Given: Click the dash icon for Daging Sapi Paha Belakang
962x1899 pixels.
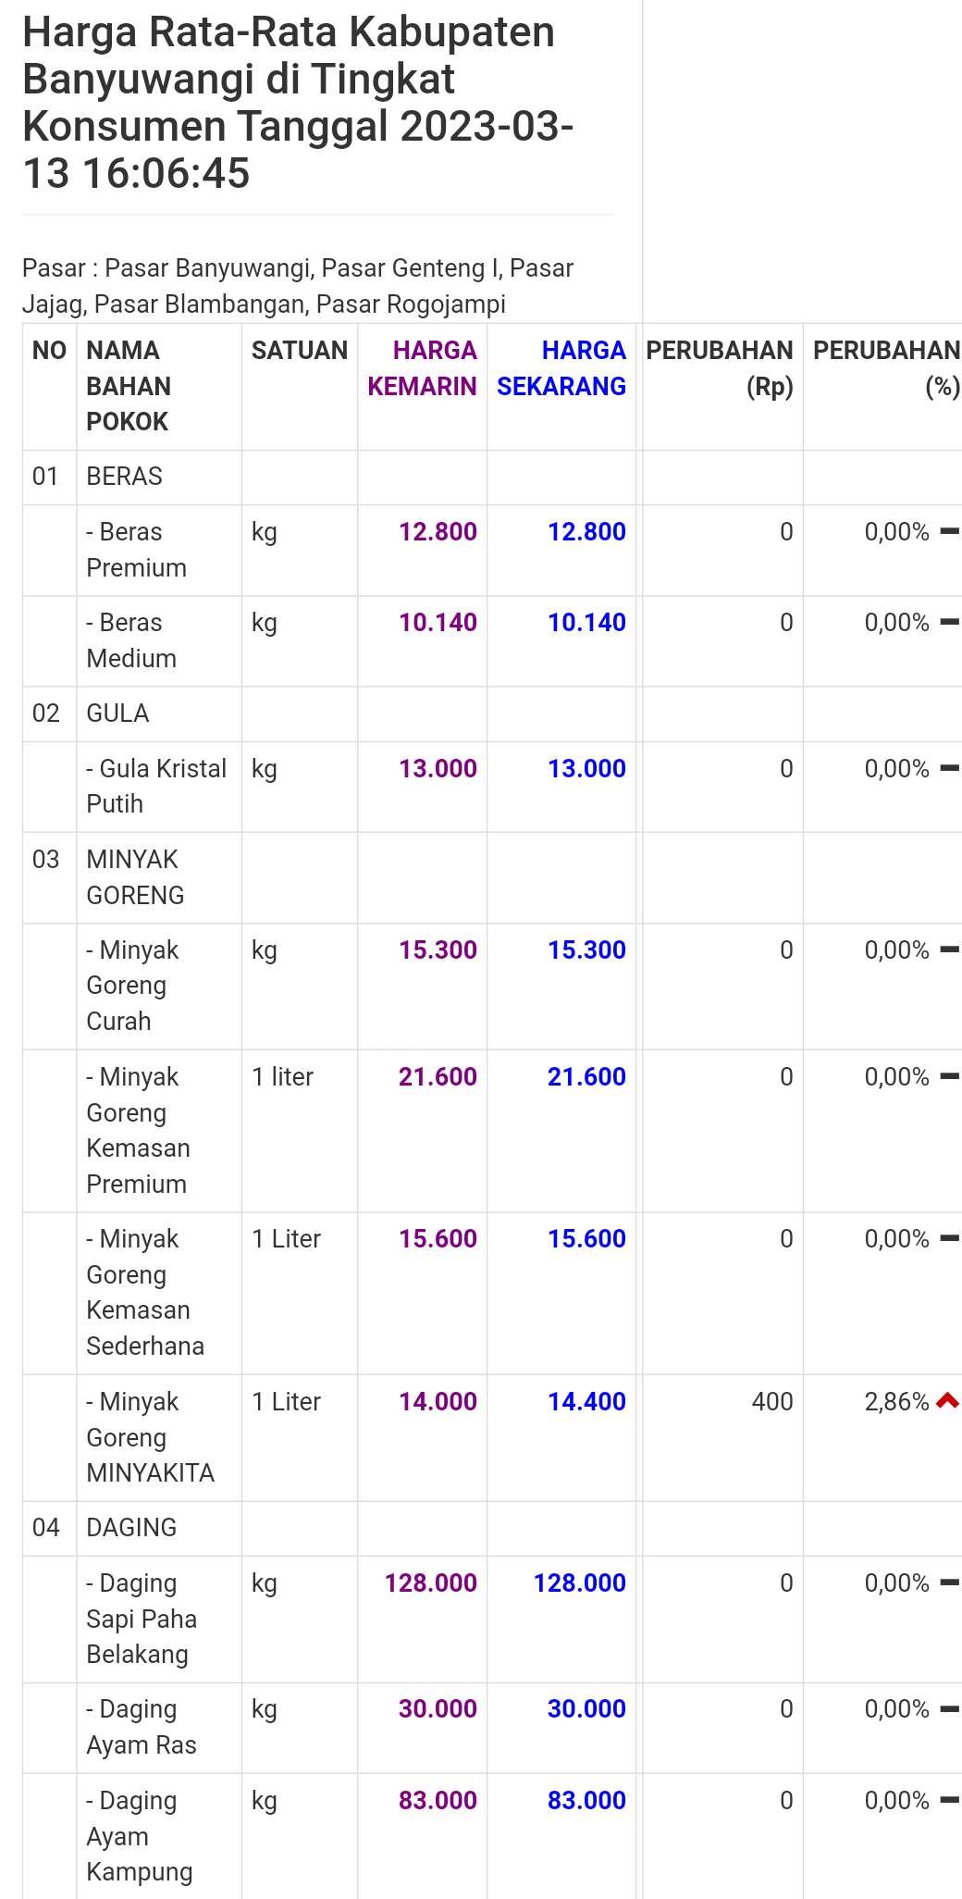Looking at the screenshot, I should (949, 1582).
